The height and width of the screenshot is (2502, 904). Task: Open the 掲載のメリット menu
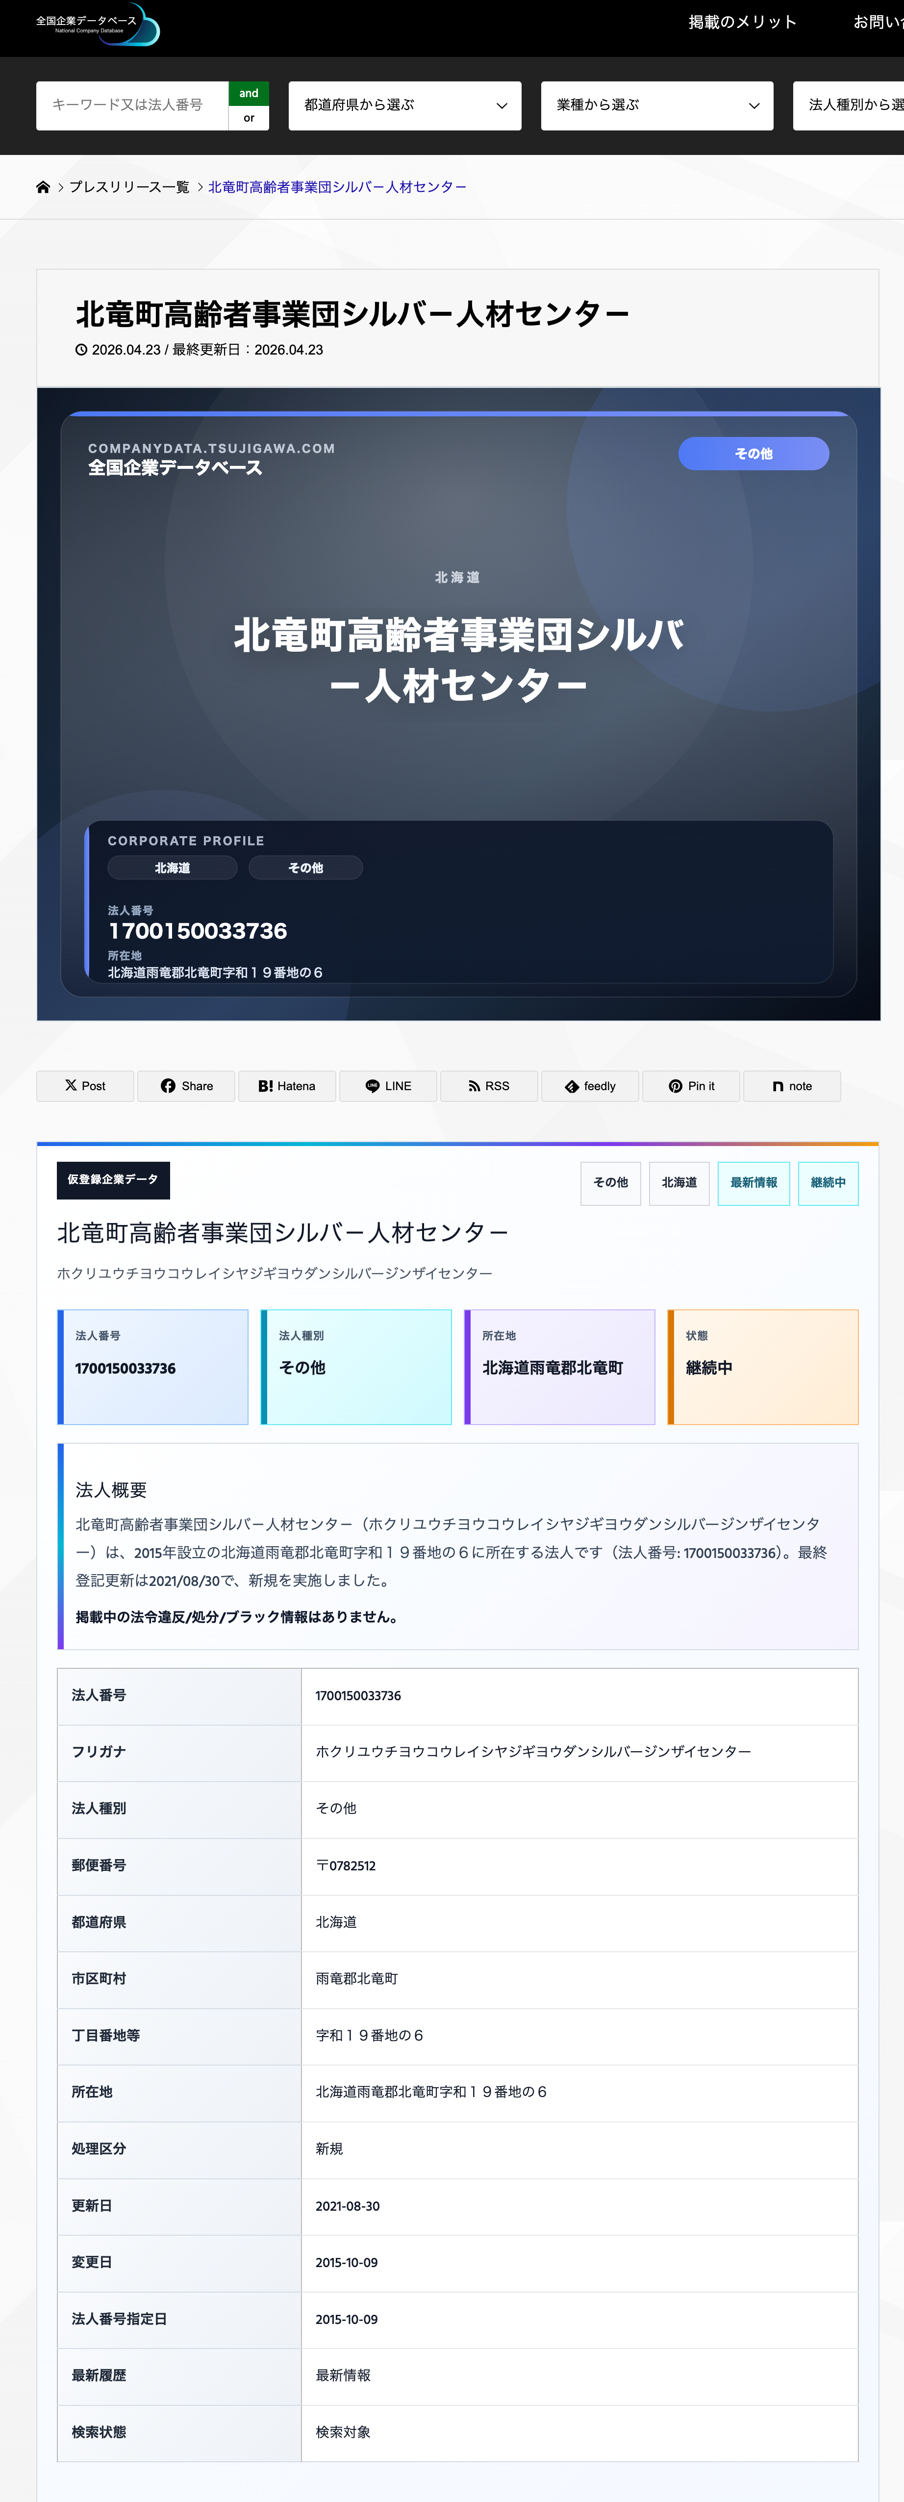[741, 21]
